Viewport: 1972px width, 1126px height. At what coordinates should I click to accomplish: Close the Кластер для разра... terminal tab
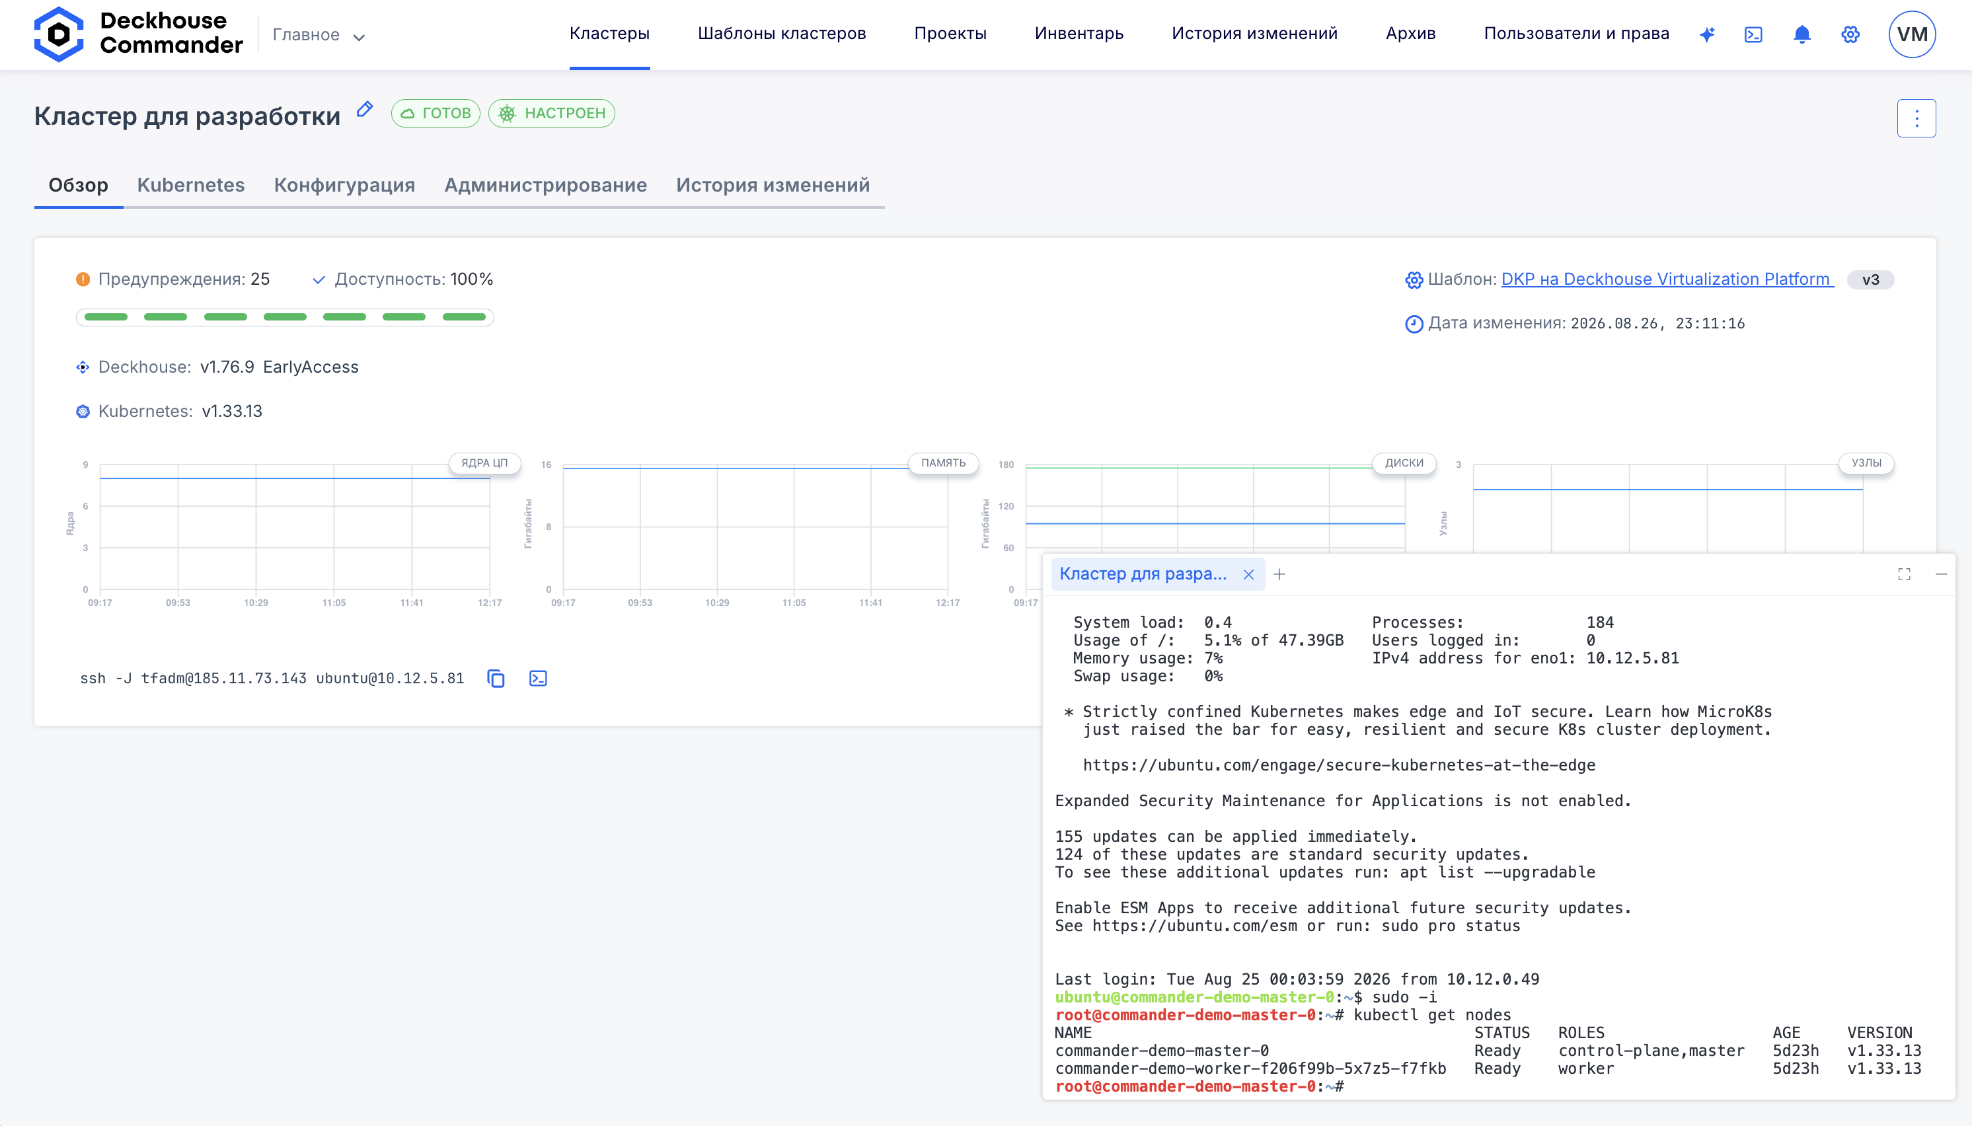point(1248,574)
